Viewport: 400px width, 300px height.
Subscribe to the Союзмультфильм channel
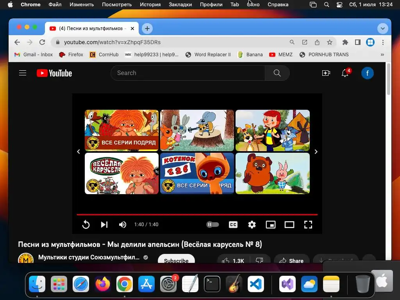point(176,259)
